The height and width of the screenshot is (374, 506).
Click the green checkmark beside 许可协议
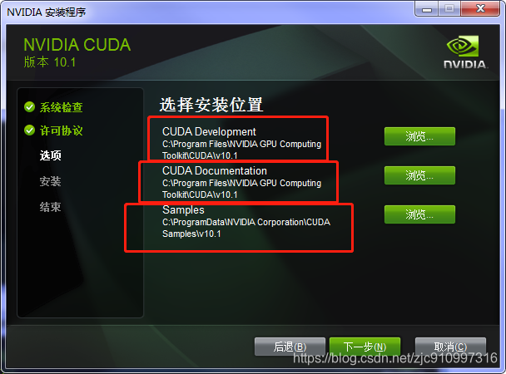tap(30, 130)
